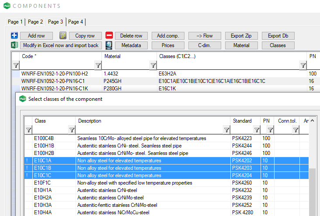Click filter icon under Code column
320x216 pixels.
click(16, 65)
